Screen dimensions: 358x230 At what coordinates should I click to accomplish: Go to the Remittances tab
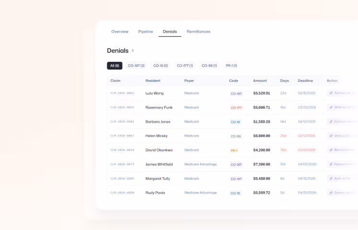click(198, 32)
